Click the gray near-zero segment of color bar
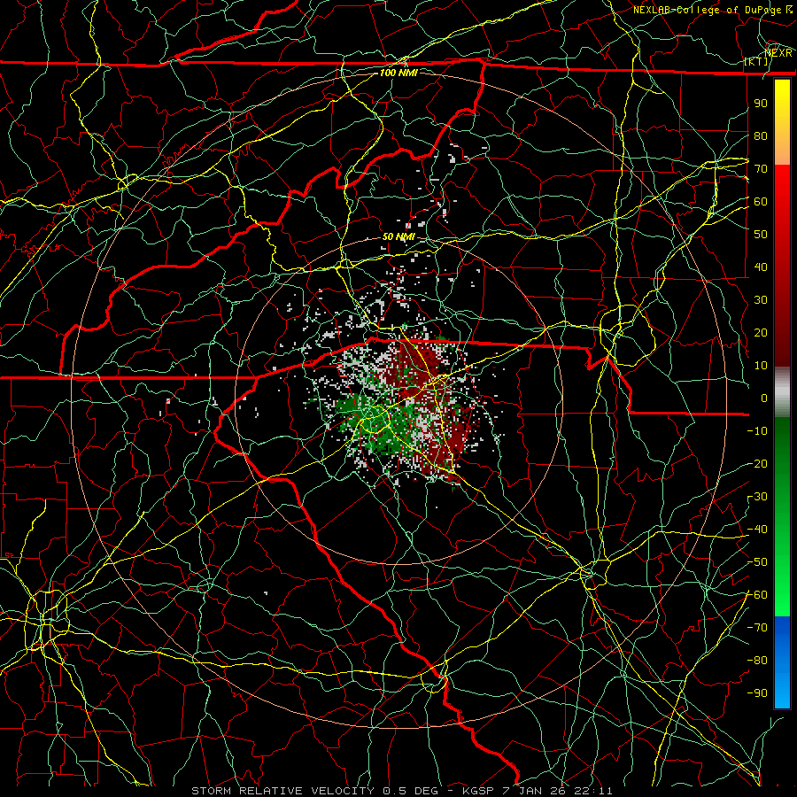This screenshot has width=797, height=797. [782, 392]
